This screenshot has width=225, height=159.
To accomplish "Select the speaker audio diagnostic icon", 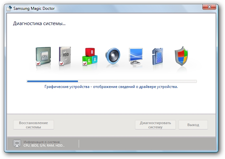I will click(x=113, y=56).
